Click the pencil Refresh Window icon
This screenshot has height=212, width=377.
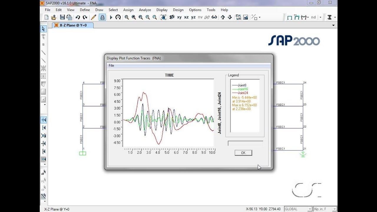coord(94,17)
